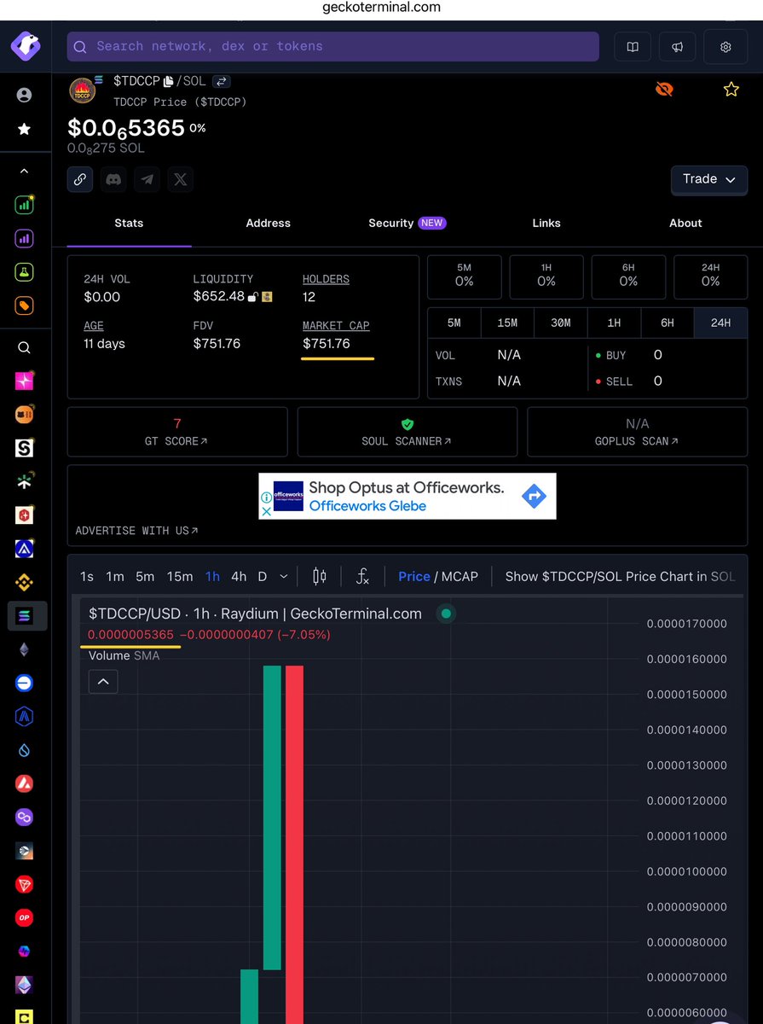Open the Telegram share icon

[x=147, y=179]
